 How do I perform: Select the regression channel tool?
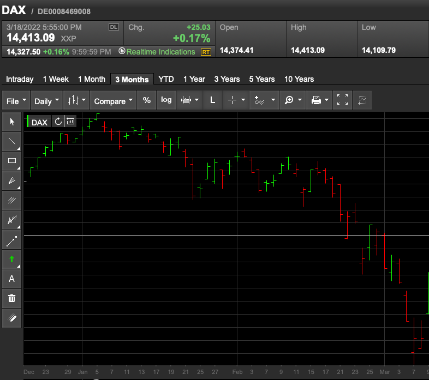[x=12, y=220]
